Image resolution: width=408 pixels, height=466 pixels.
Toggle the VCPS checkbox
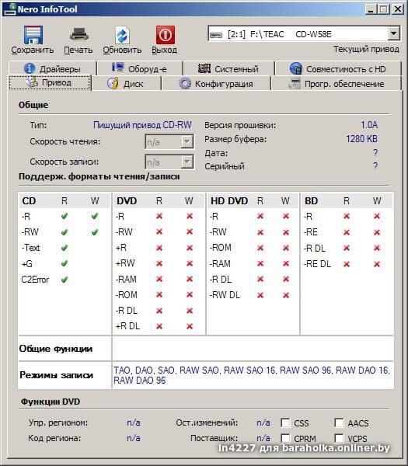[339, 438]
